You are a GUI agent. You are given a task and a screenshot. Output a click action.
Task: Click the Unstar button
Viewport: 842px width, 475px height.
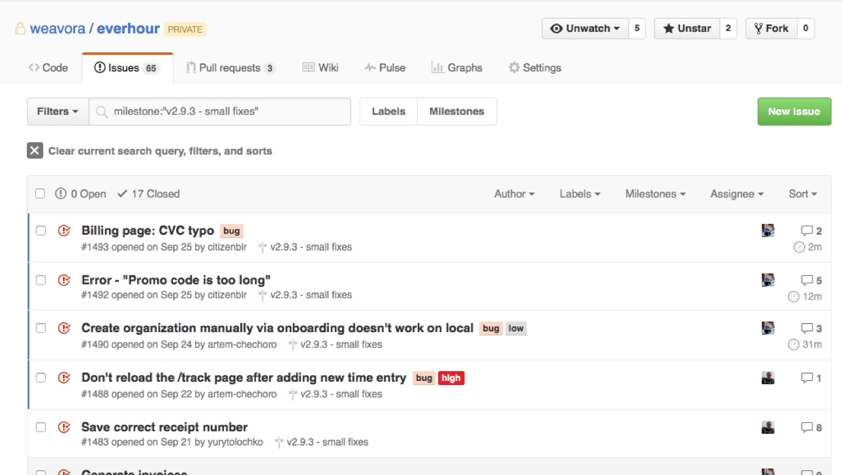click(687, 29)
